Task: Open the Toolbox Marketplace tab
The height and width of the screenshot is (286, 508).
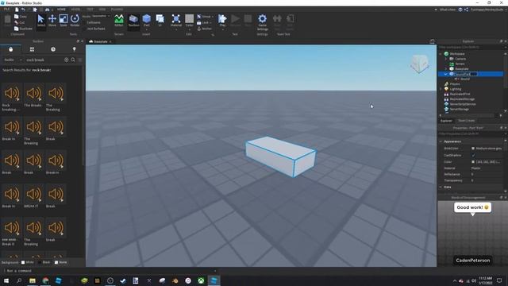Action: pos(10,49)
